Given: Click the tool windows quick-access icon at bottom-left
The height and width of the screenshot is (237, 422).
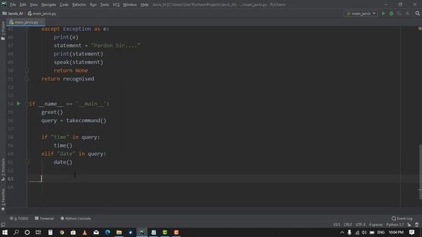Looking at the screenshot, I should (x=3, y=224).
